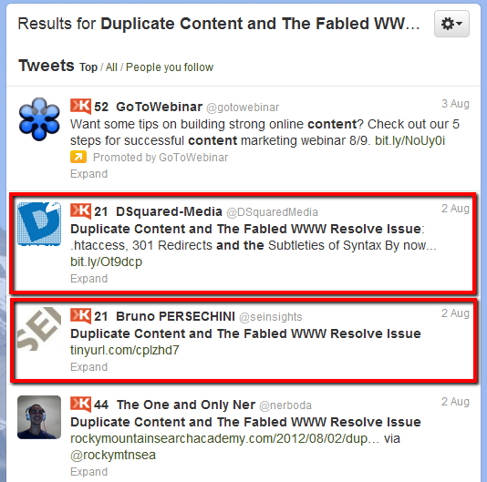
Task: Click the DSquared-Media profile avatar
Action: click(x=39, y=224)
